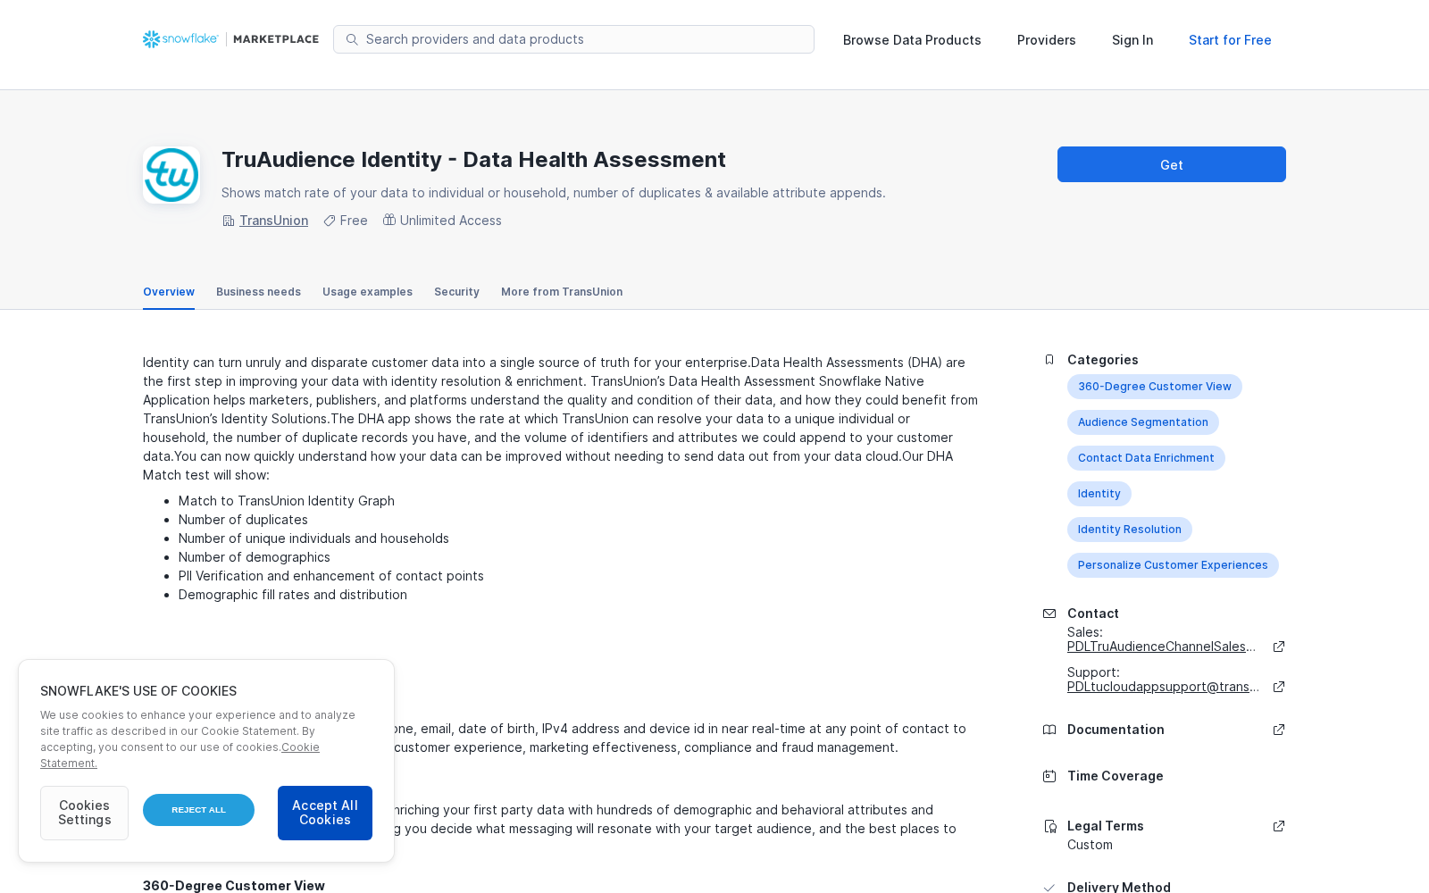Screen dimensions: 1429x893
Task: Click Number of unique individuals and households
Action: click(313, 538)
